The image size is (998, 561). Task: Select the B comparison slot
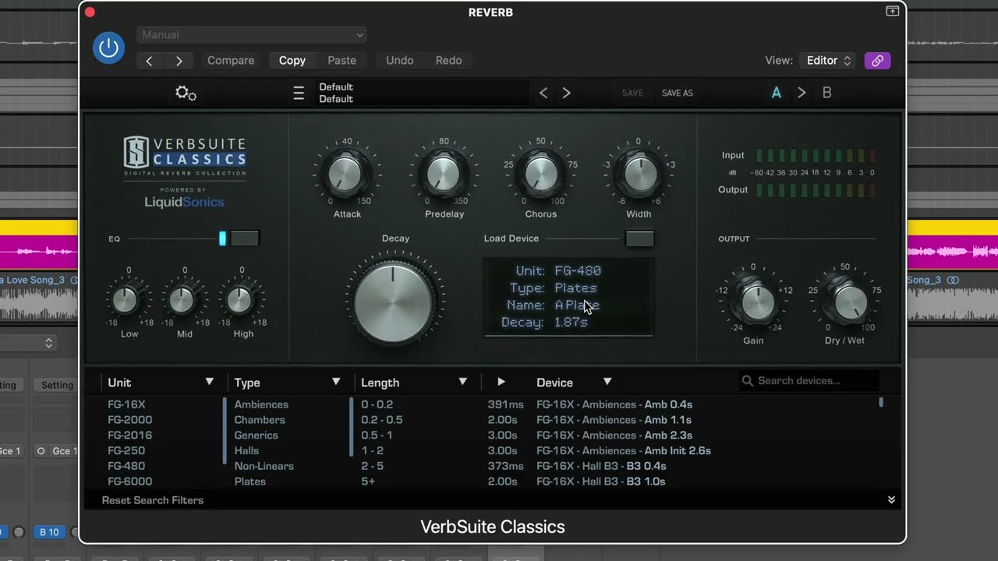[827, 93]
